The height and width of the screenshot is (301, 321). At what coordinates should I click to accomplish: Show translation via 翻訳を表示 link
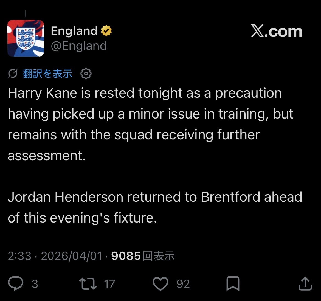(47, 74)
